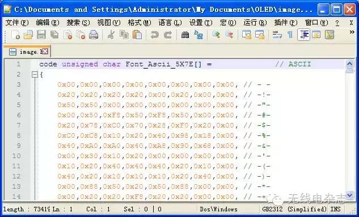This screenshot has width=359, height=217.
Task: Click the editor scrollbar up arrow
Action: click(349, 64)
